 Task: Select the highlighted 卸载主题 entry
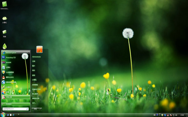[x=16, y=97]
